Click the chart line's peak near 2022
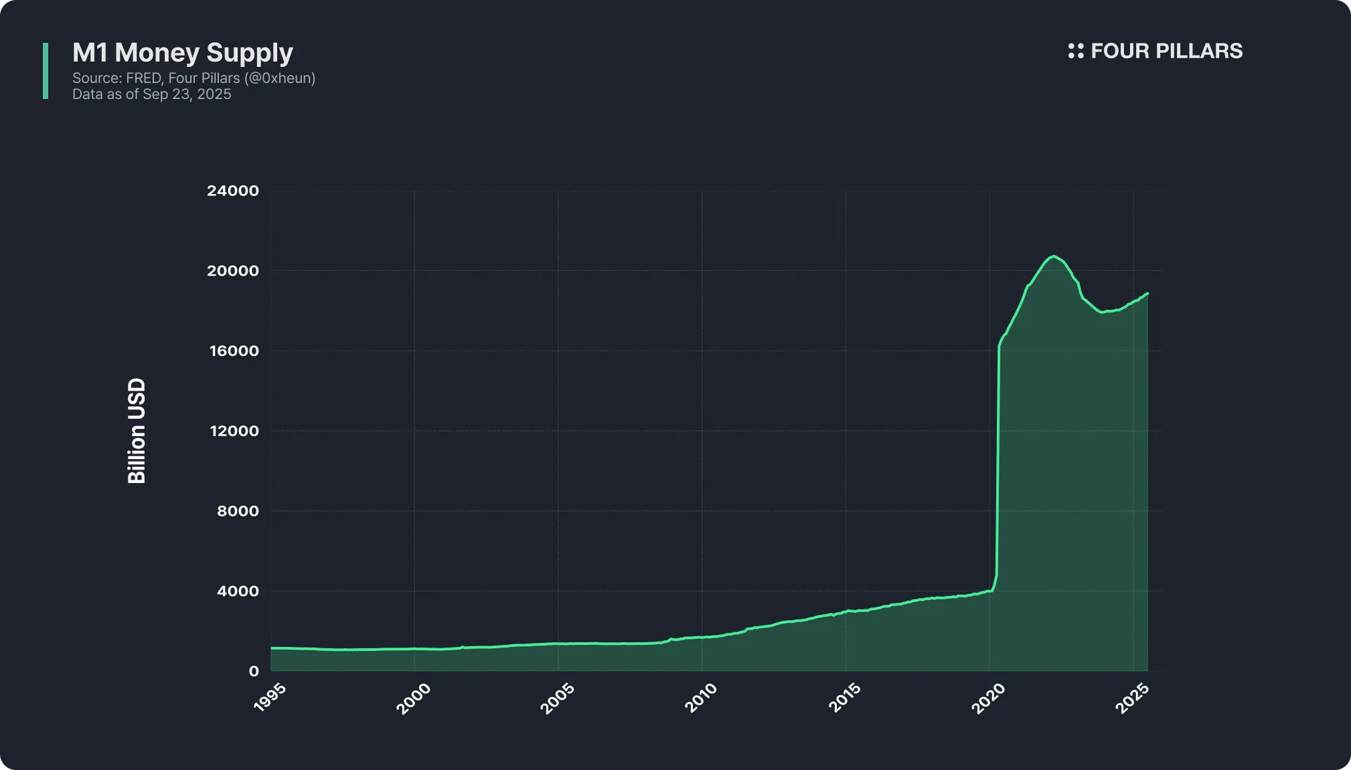 click(x=1053, y=256)
